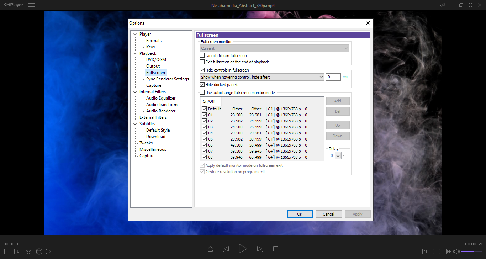This screenshot has height=259, width=486.
Task: Click the OK button
Action: [300, 214]
